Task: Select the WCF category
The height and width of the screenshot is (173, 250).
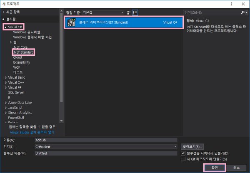Action: pos(17,67)
